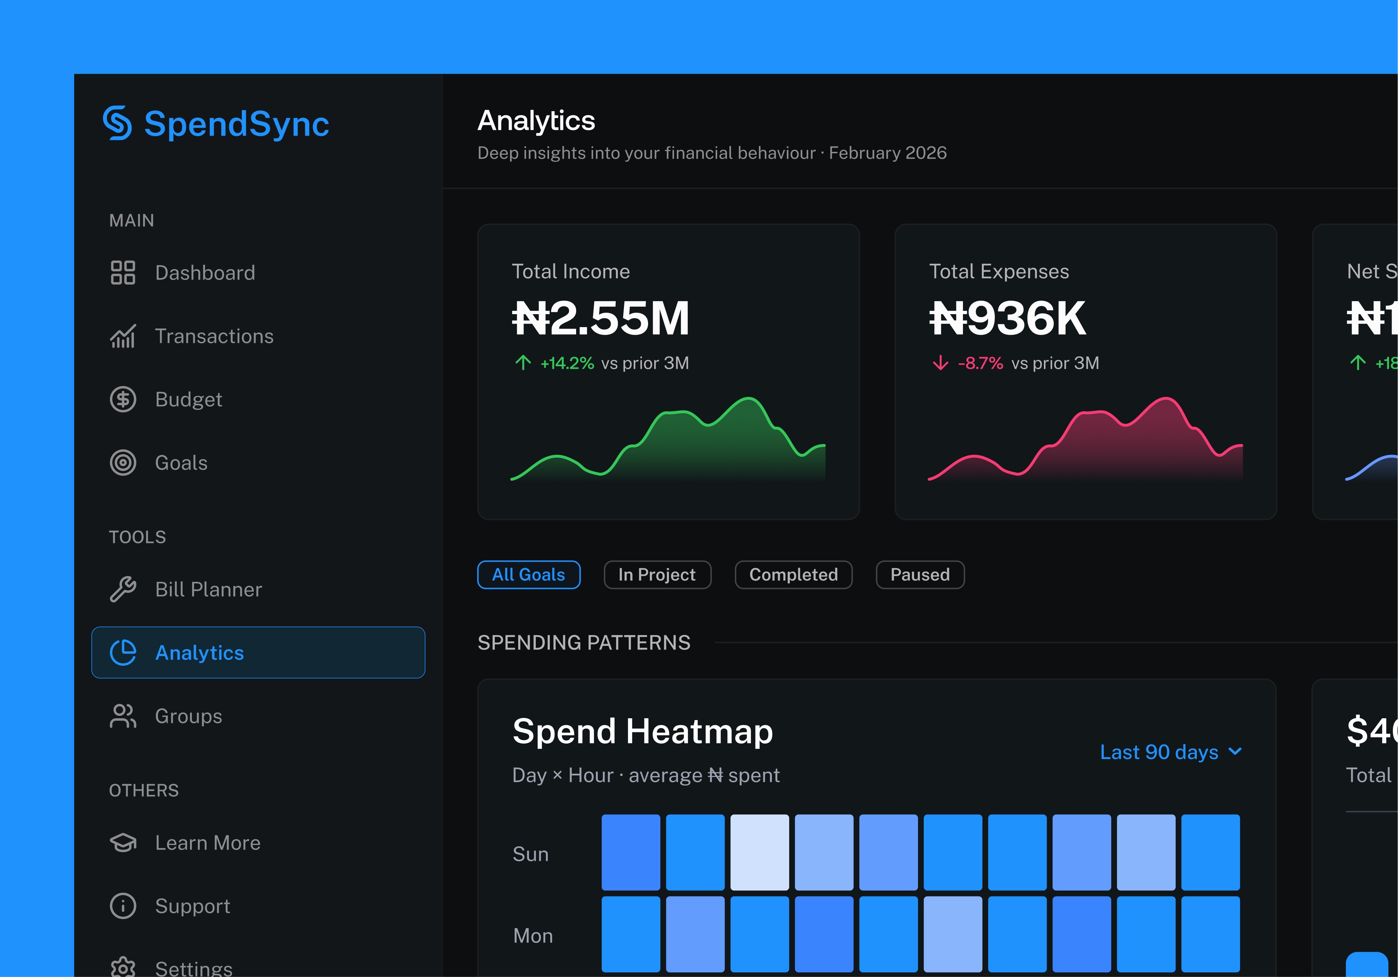Open the Dashboard grid icon
Image resolution: width=1398 pixels, height=977 pixels.
(123, 273)
